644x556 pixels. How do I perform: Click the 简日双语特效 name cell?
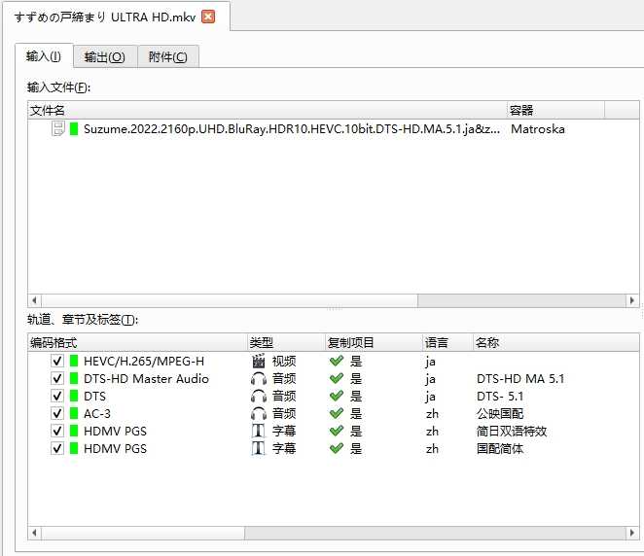click(x=512, y=431)
